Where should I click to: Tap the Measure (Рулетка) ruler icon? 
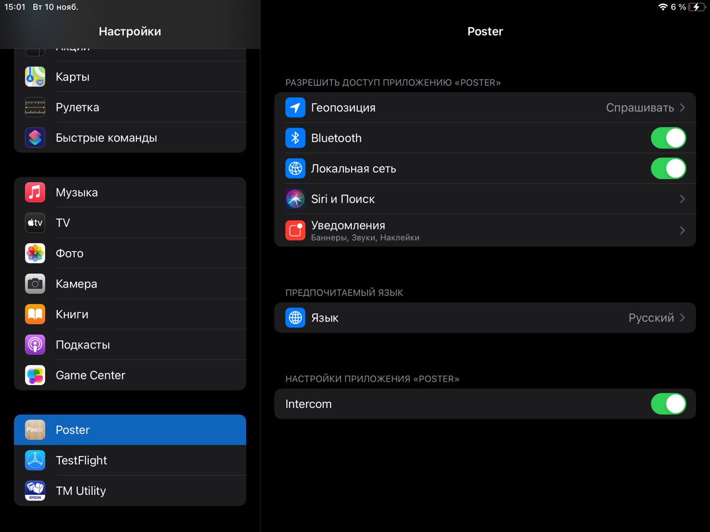[x=35, y=107]
